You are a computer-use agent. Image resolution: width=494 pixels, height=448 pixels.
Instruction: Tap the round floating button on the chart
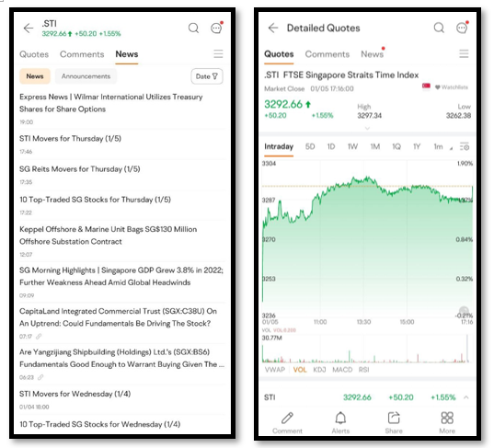point(464,311)
